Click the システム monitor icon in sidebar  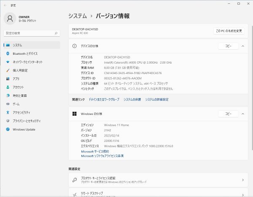coord(8,45)
